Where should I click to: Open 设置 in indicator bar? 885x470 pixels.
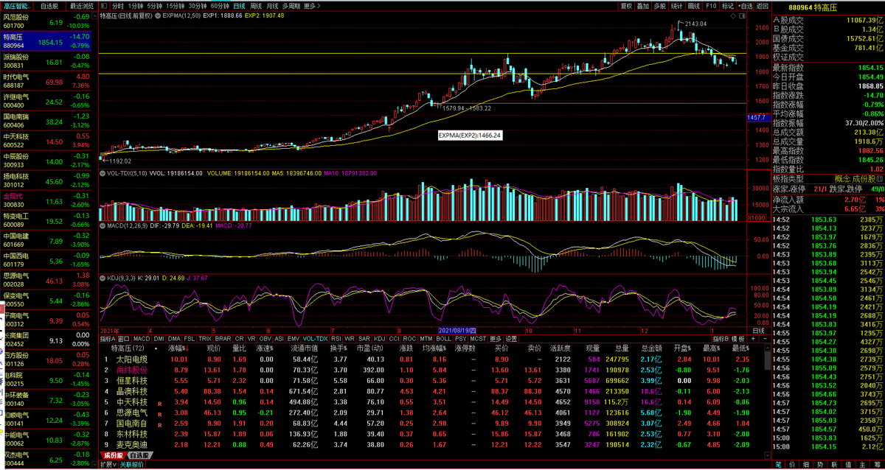tap(511, 339)
